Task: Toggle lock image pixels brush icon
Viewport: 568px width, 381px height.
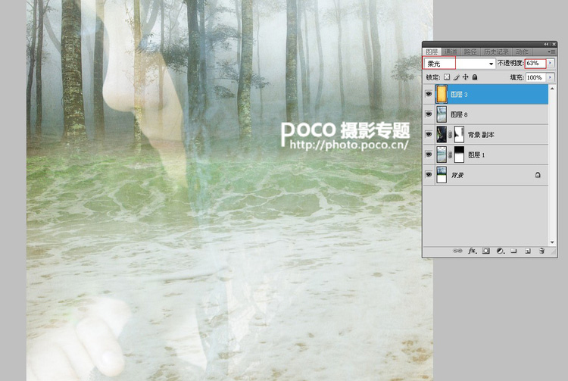Action: pos(456,77)
